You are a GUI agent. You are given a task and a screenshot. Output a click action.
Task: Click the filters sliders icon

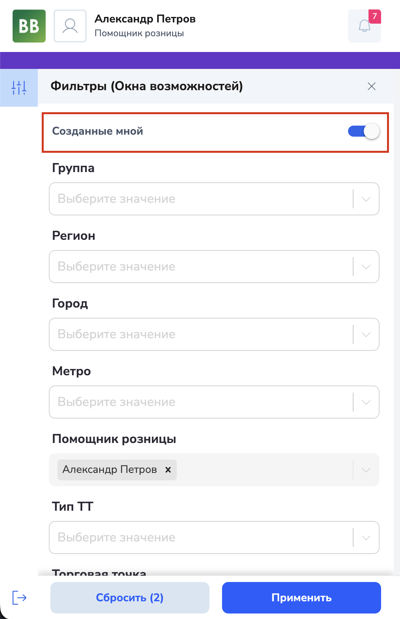click(19, 87)
